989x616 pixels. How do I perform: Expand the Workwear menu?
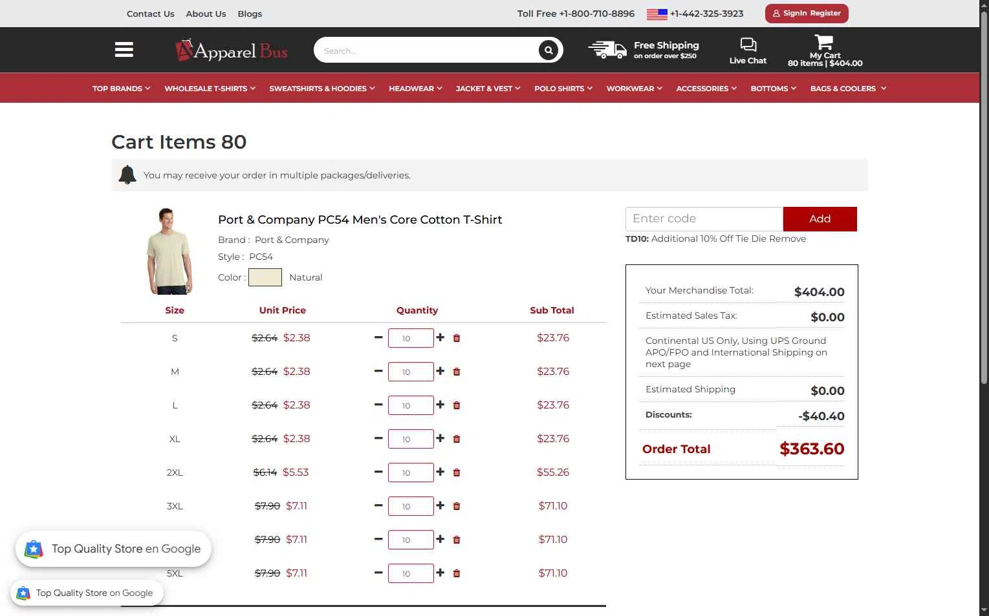coord(635,89)
